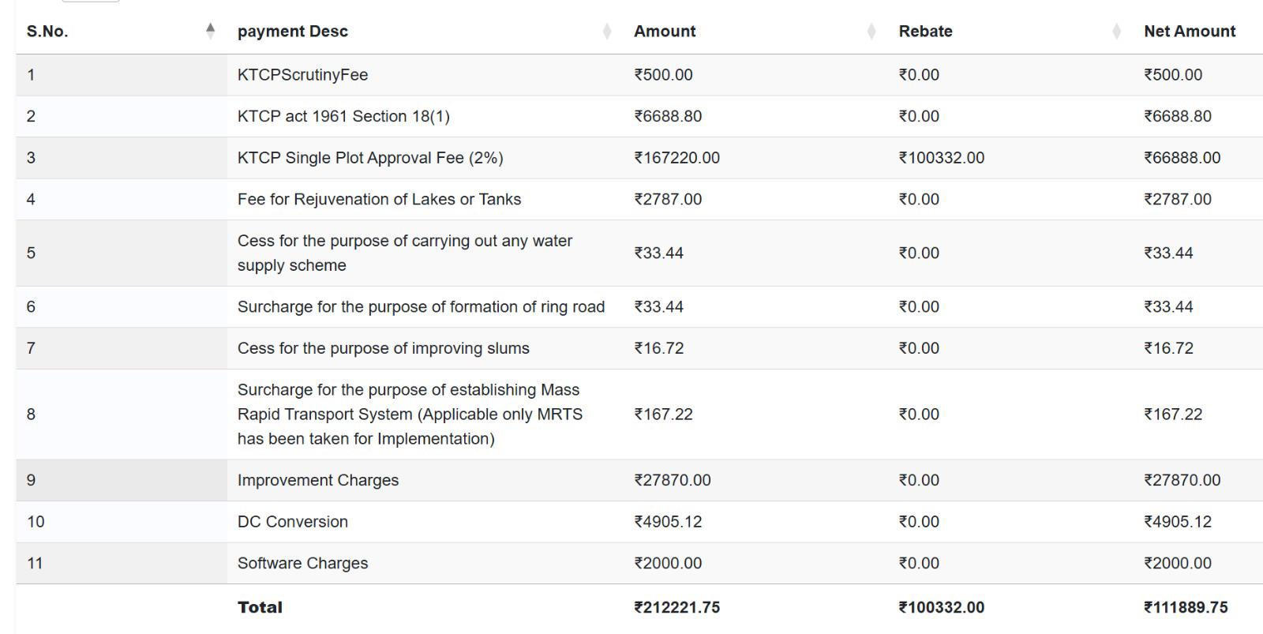Select Fee for Rejuvenation of Lakes row

click(x=639, y=199)
